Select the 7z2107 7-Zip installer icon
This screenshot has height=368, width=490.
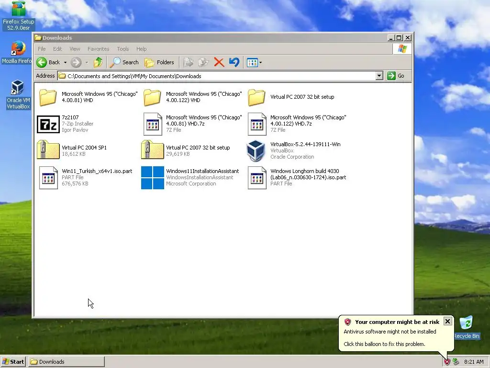[48, 124]
